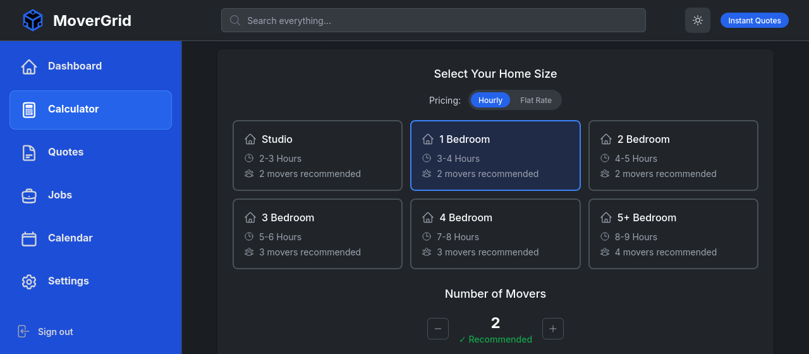The height and width of the screenshot is (354, 809).
Task: Click the Instant Quotes button
Action: click(754, 20)
